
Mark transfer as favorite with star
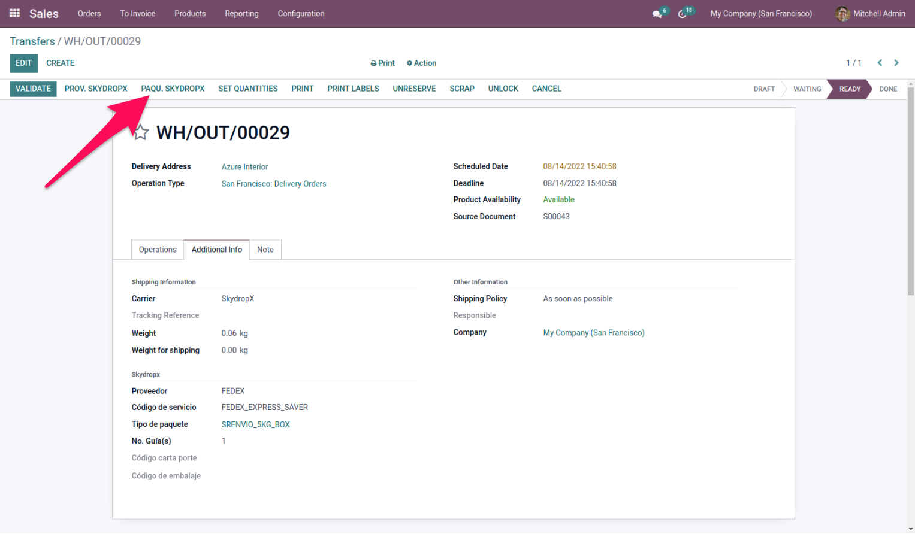tap(141, 132)
